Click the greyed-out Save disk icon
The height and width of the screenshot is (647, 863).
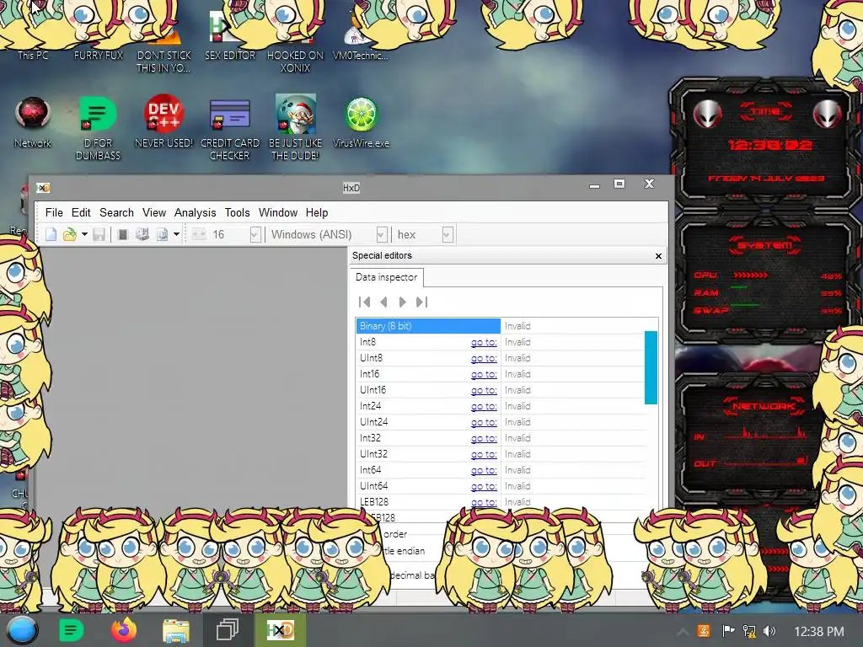click(99, 235)
